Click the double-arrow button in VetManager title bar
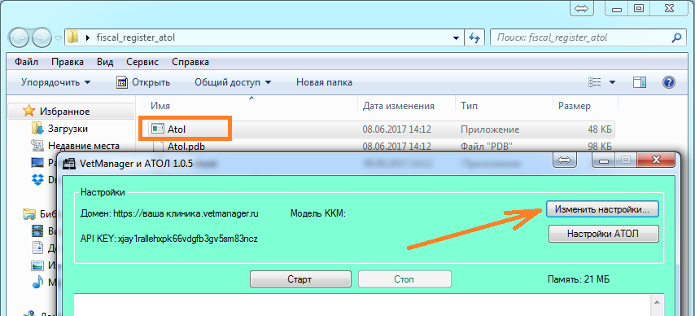Viewport: 695px width, 316px height. coord(565,160)
